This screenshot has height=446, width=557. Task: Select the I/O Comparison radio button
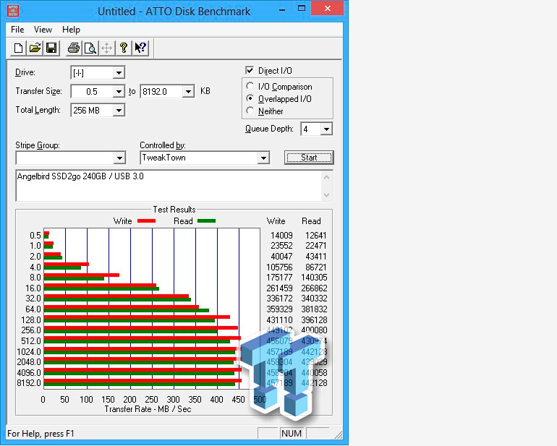250,86
